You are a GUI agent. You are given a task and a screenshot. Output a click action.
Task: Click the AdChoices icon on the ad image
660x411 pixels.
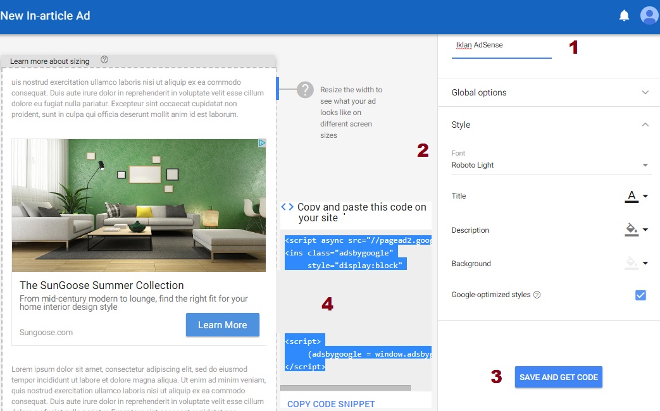coord(262,143)
